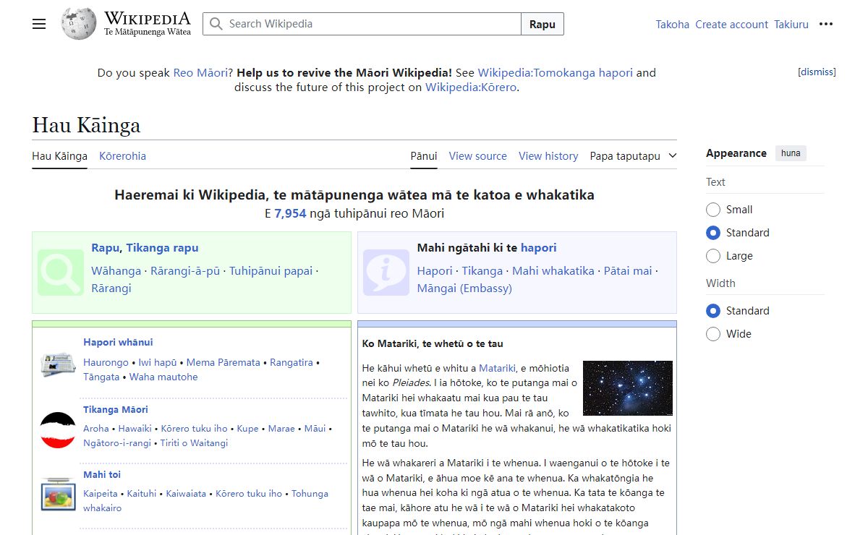The height and width of the screenshot is (535, 868).
Task: Open the hapori link in Mahi ngātahi heading
Action: point(539,247)
